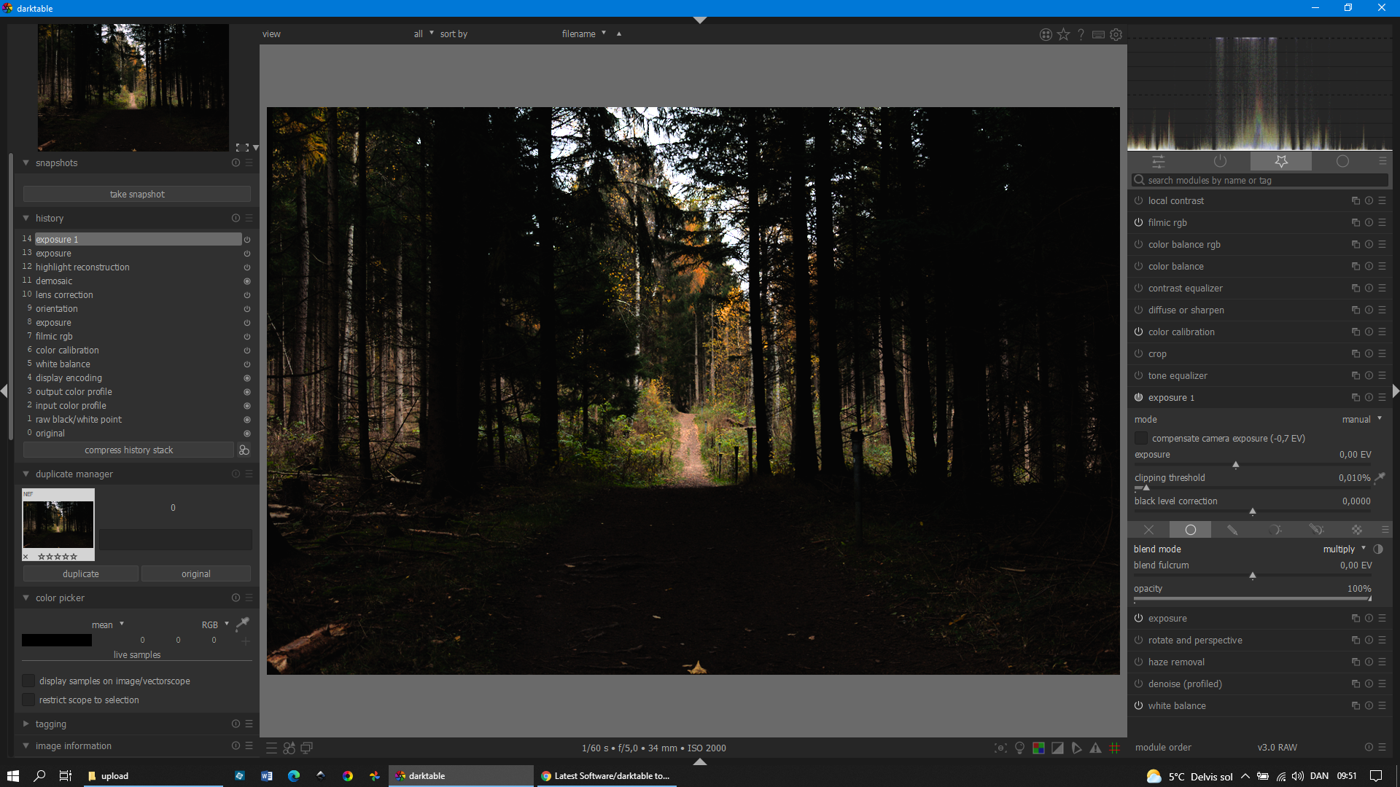Click the take snapshot button
Screen dimensions: 1400x787
click(137, 194)
